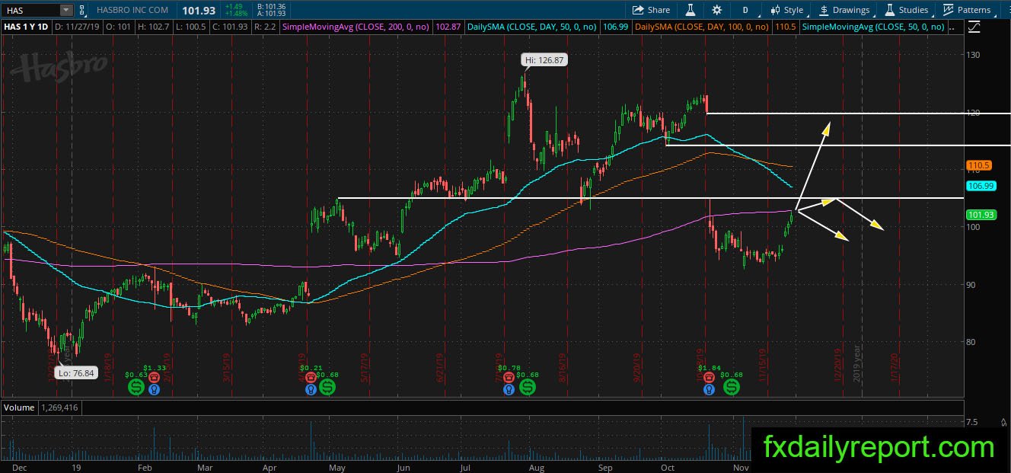Click the 101.93 last price in header
The width and height of the screenshot is (1011, 473).
(197, 10)
